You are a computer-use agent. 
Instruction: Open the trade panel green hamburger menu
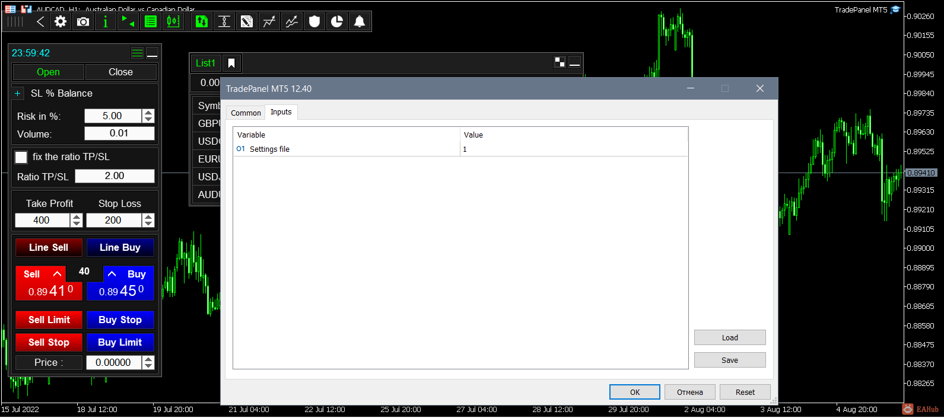tap(137, 53)
